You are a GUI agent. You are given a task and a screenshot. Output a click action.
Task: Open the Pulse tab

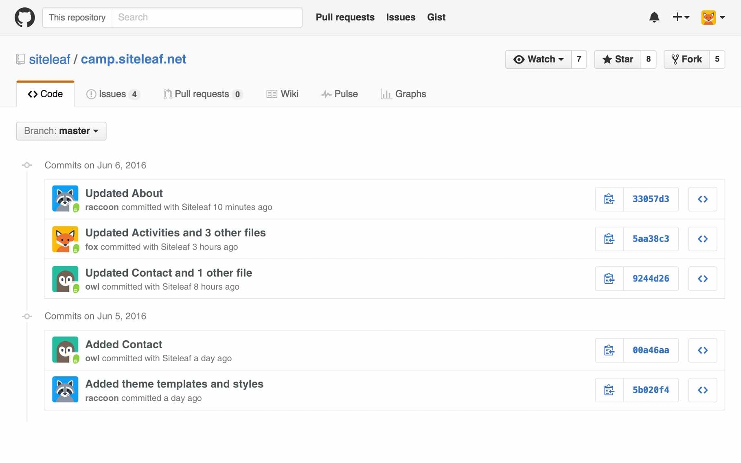coord(340,94)
